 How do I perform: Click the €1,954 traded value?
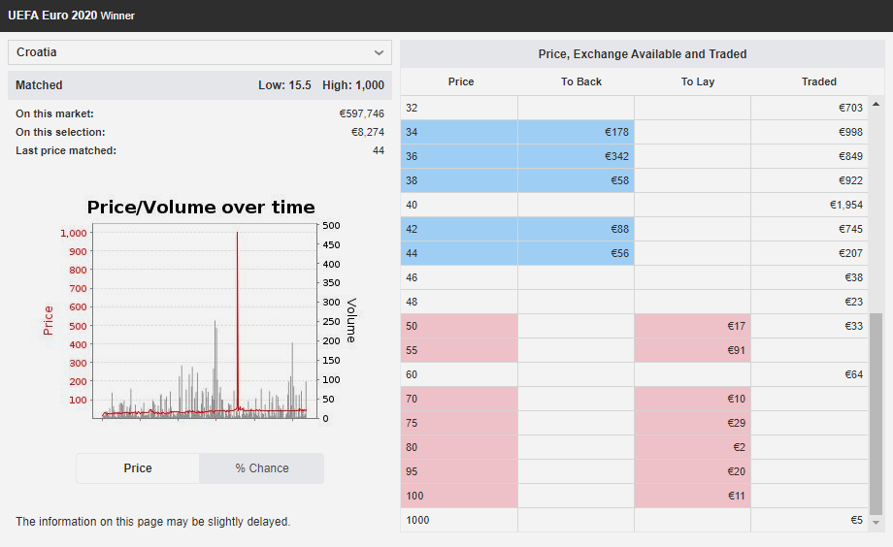coord(845,205)
